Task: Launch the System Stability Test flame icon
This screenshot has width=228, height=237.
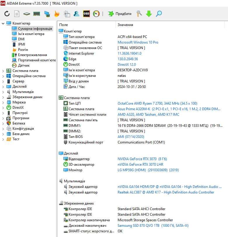Action: (57, 14)
